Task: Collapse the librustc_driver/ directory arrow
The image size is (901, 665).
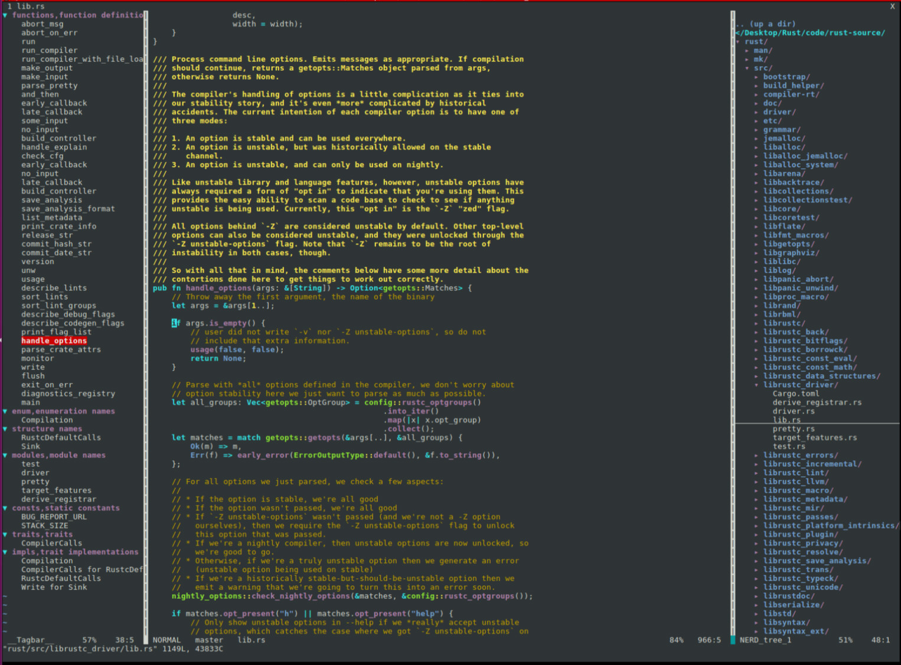Action: click(756, 385)
